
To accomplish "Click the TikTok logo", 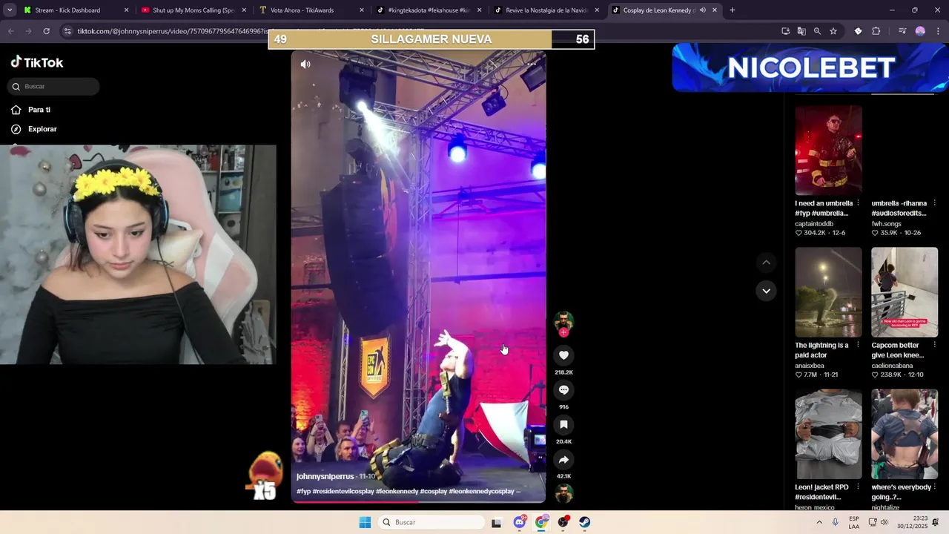I will pos(37,62).
